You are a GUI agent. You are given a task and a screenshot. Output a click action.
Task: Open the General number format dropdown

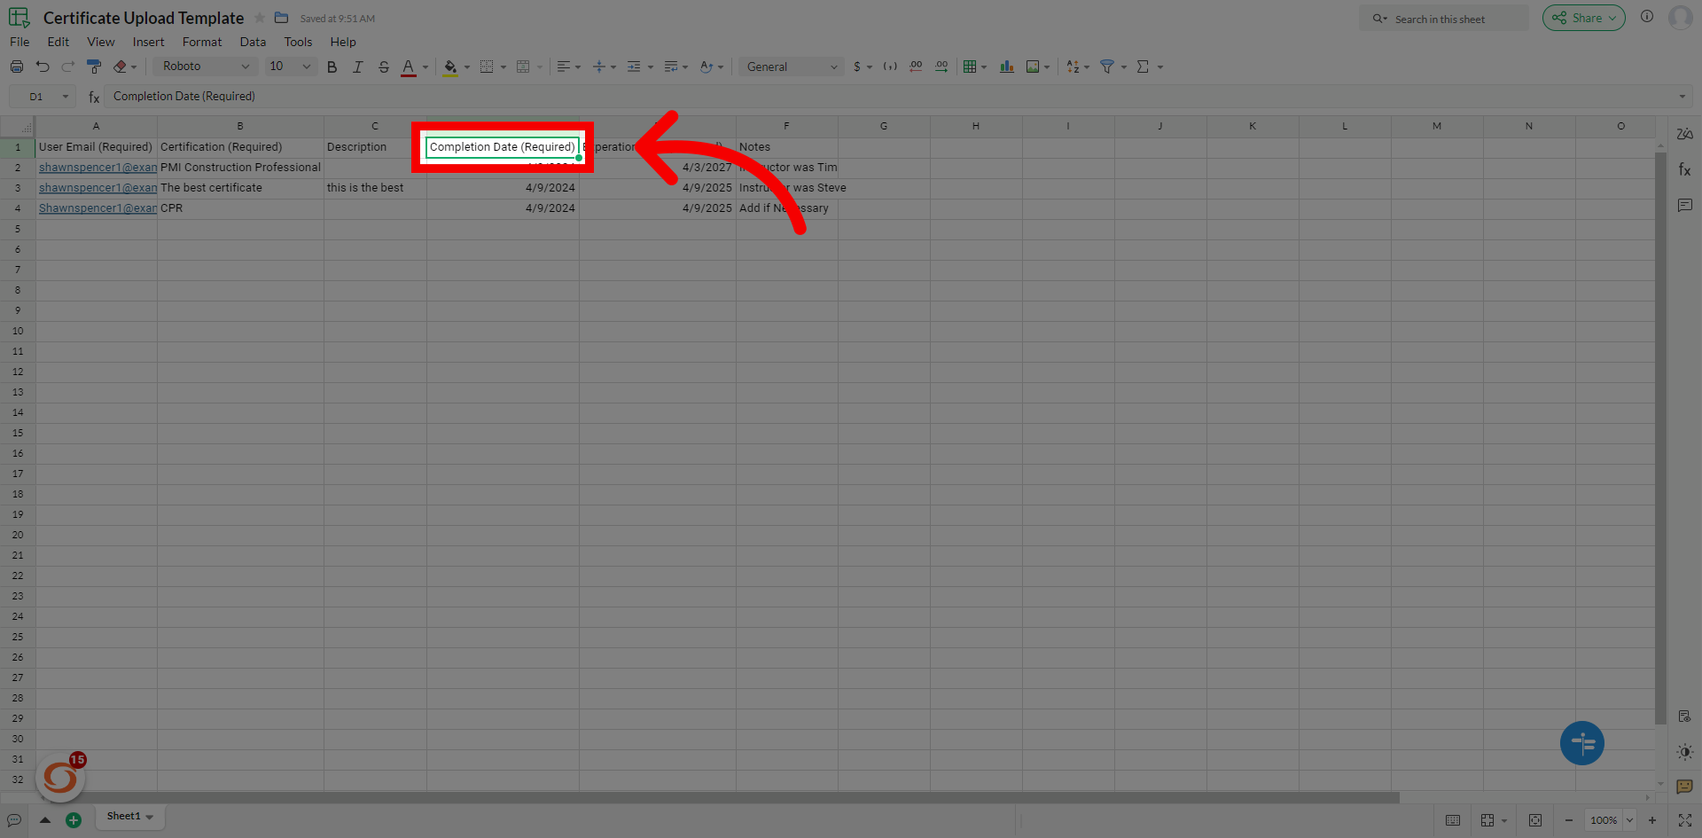coord(792,67)
